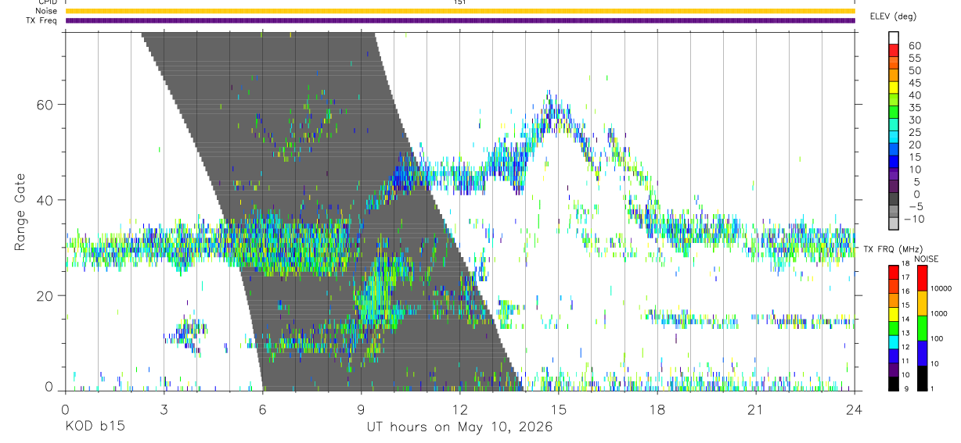
Task: Click the '25' label on the ELEV color bar
Action: coord(914,133)
